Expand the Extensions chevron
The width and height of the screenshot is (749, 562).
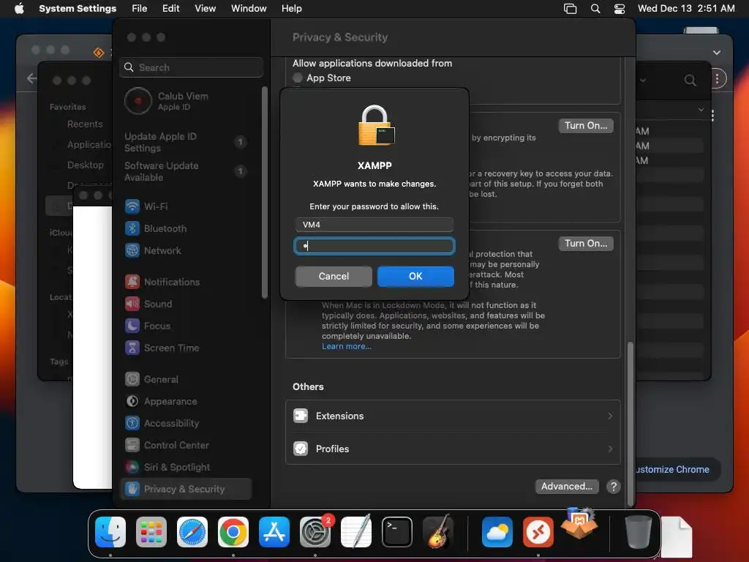(x=610, y=416)
